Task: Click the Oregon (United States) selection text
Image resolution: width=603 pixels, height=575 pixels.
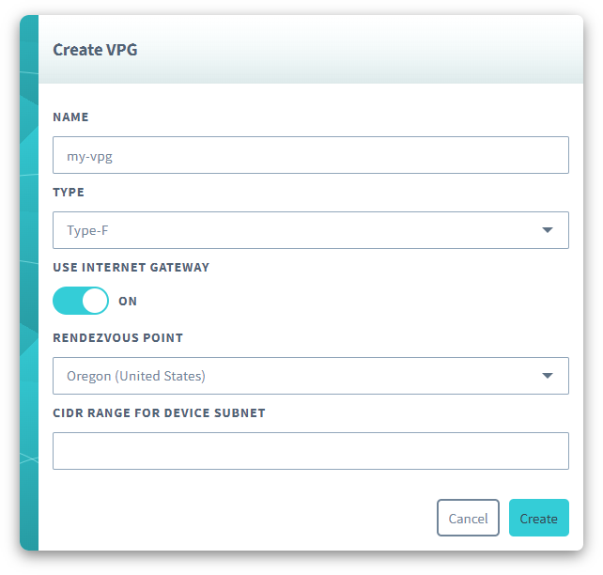Action: tap(135, 376)
